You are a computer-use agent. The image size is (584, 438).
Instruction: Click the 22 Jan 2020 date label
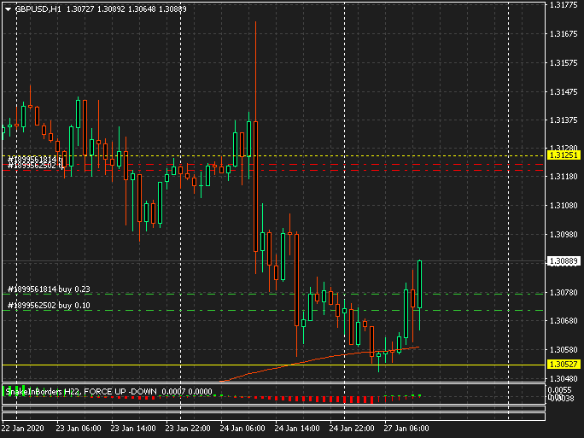23,429
